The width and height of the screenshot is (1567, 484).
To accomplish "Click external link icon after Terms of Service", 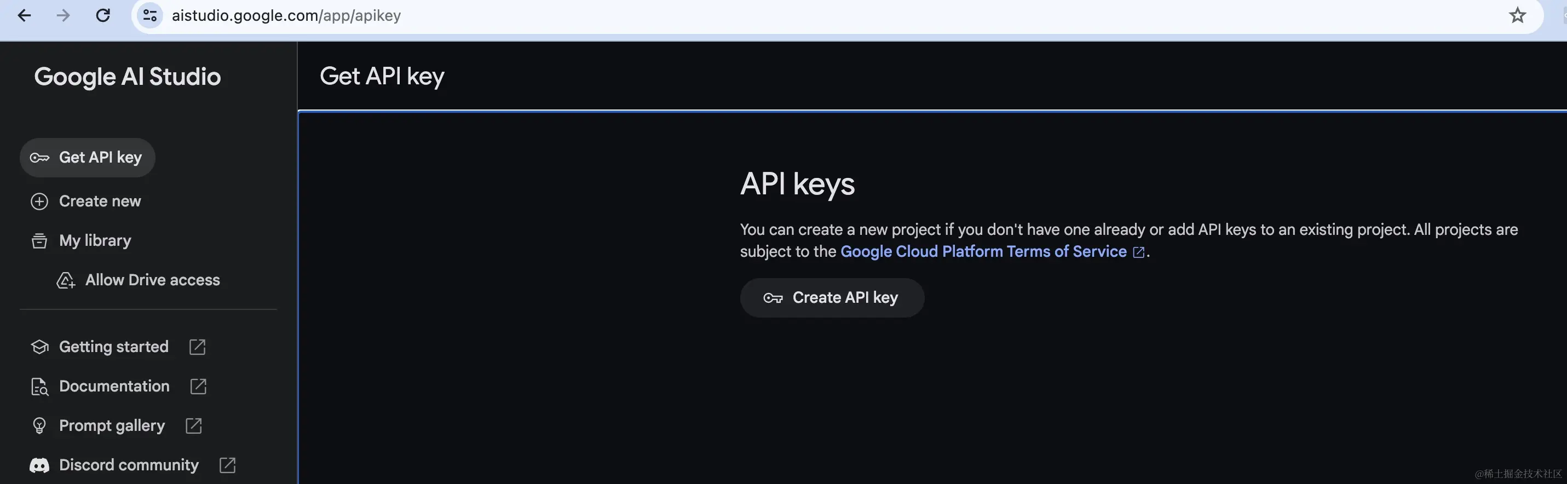I will point(1139,252).
